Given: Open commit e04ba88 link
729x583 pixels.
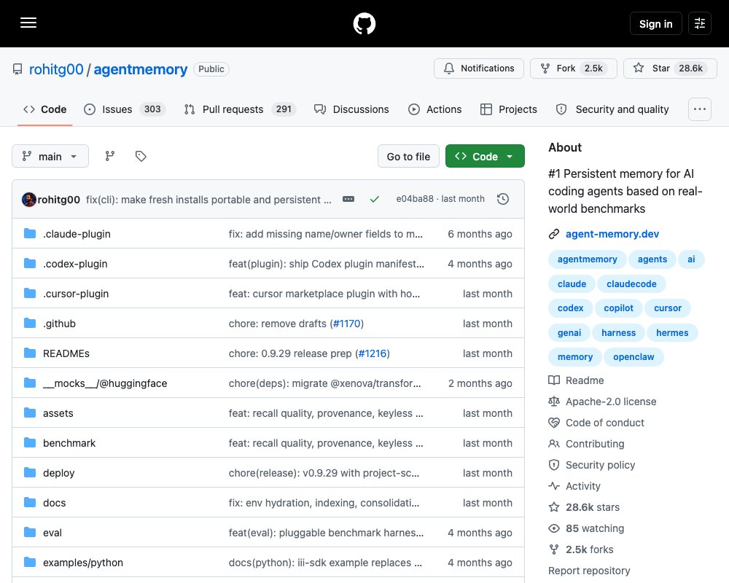Looking at the screenshot, I should click(415, 199).
